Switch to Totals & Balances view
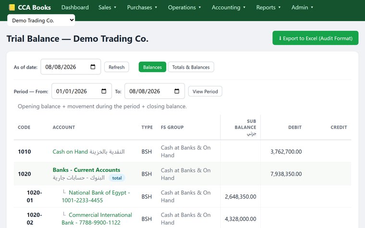Viewport: 365px width, 228px height. pos(191,67)
